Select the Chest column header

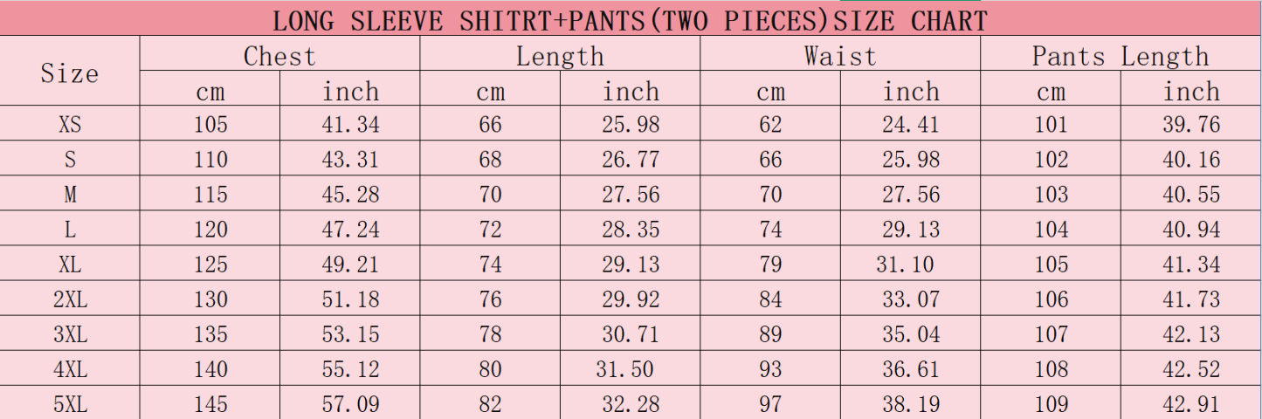tap(279, 54)
